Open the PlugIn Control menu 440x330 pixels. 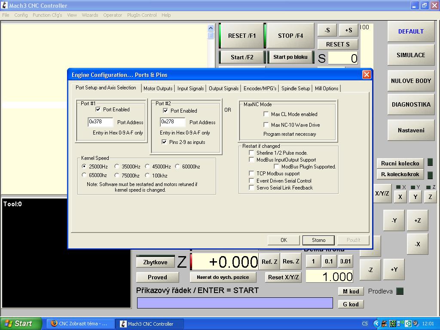[x=142, y=15]
